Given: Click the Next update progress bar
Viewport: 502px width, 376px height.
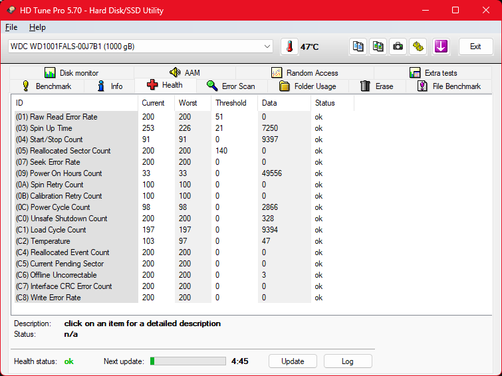Looking at the screenshot, I should (188, 361).
